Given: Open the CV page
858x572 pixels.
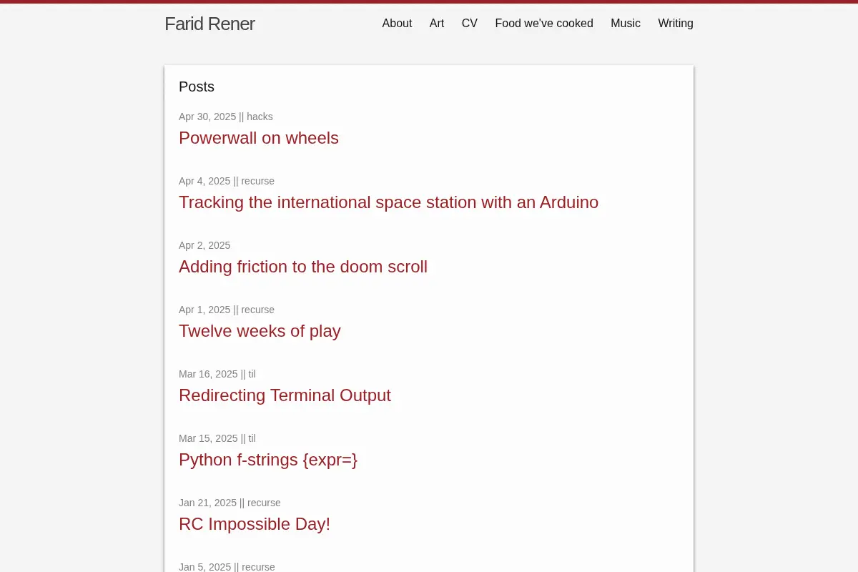Looking at the screenshot, I should click(470, 24).
